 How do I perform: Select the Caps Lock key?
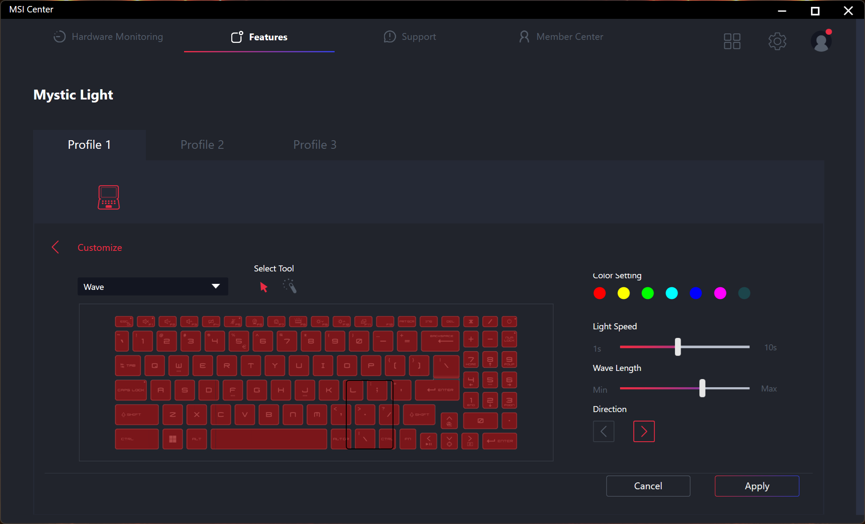pos(131,390)
